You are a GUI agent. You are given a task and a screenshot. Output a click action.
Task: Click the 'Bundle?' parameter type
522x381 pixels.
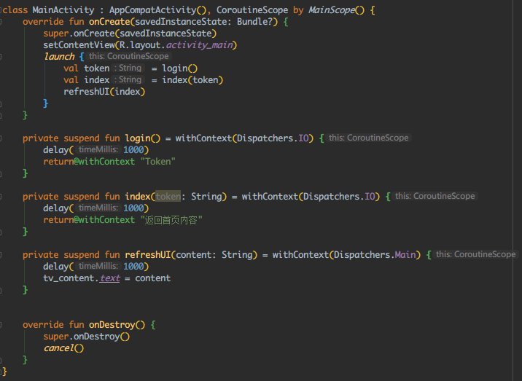(x=254, y=22)
